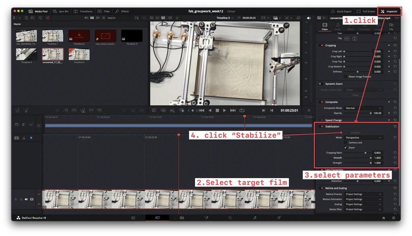
Task: Switch media pool to thumbnail view
Action: [92, 18]
